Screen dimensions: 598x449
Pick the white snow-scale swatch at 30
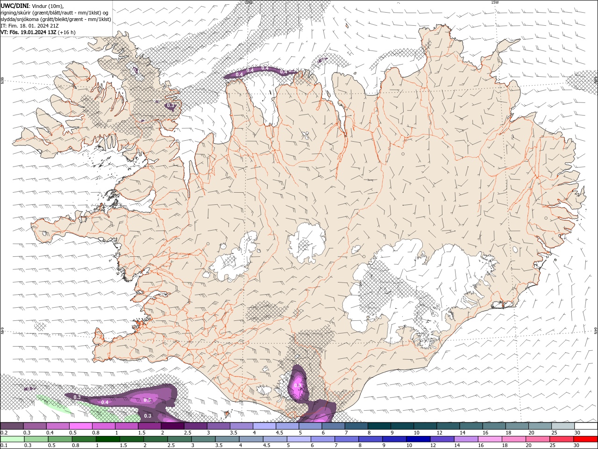(585, 426)
